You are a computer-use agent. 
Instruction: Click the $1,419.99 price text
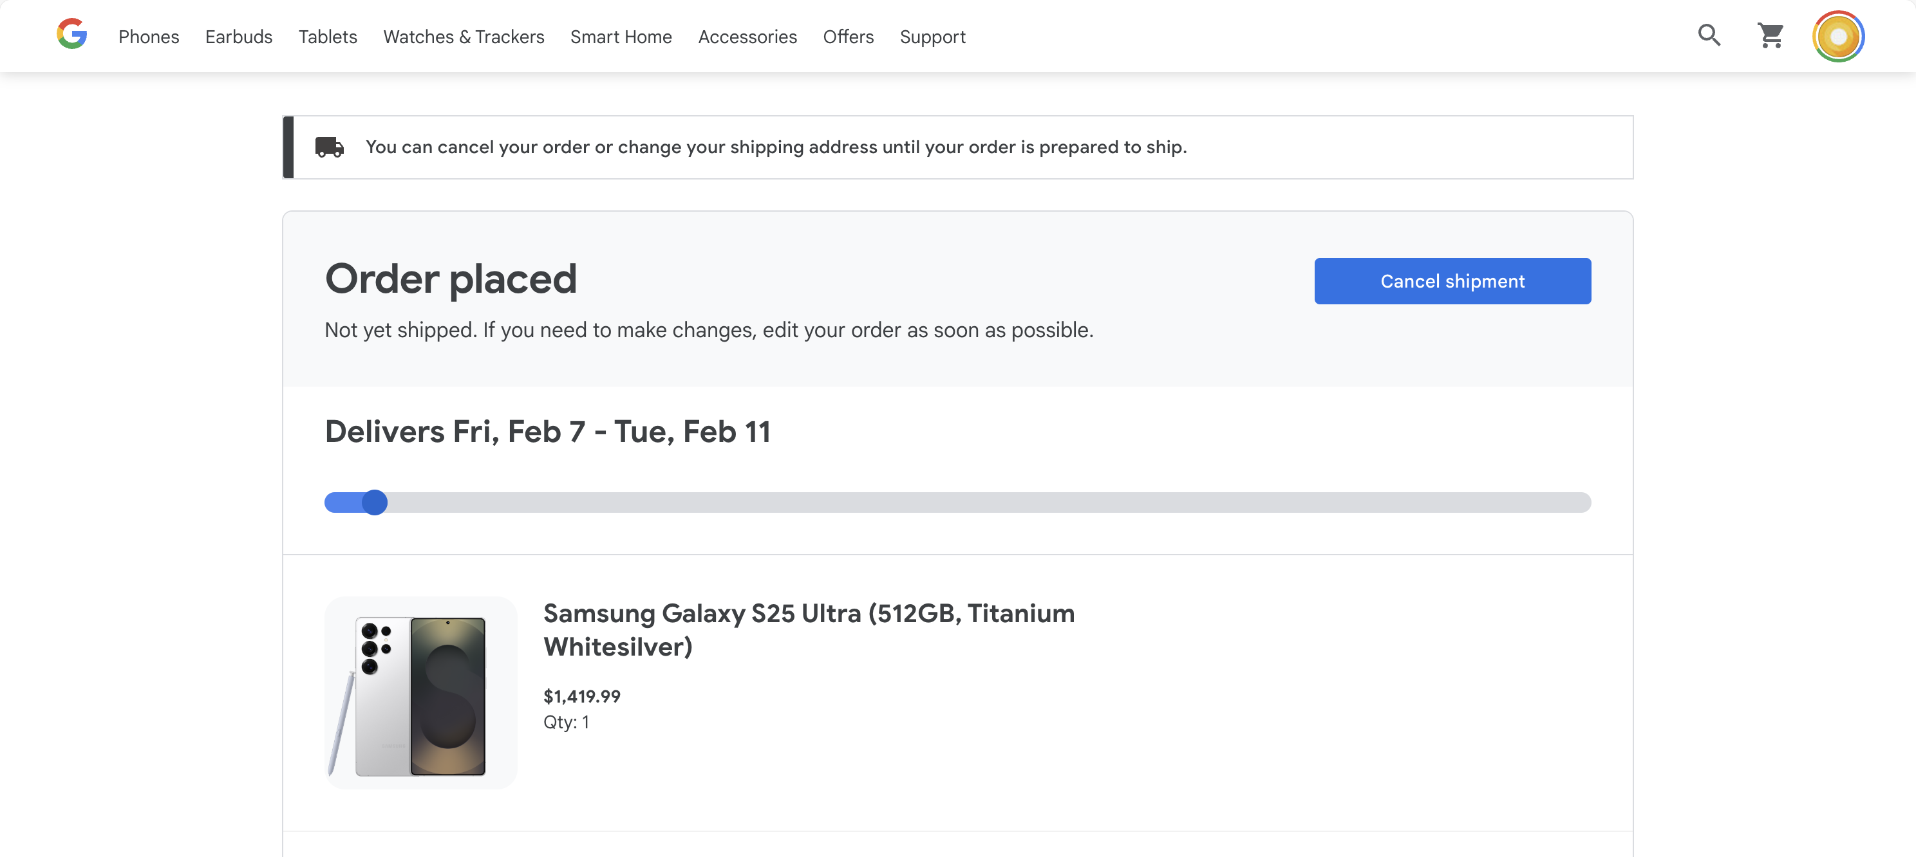click(x=583, y=696)
